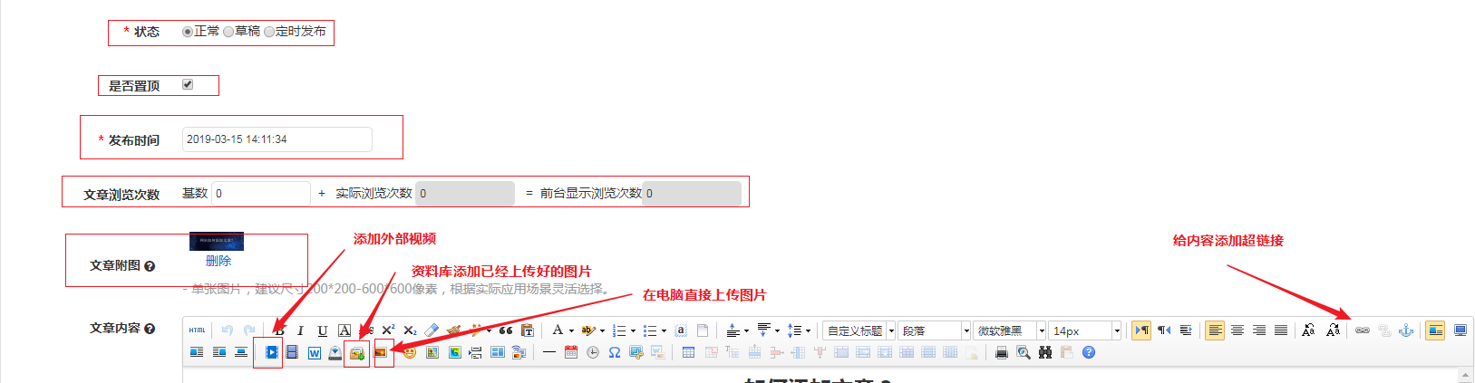Viewport: 1475px width, 383px height.
Task: Clear the document with blank page icon
Action: pyautogui.click(x=703, y=330)
